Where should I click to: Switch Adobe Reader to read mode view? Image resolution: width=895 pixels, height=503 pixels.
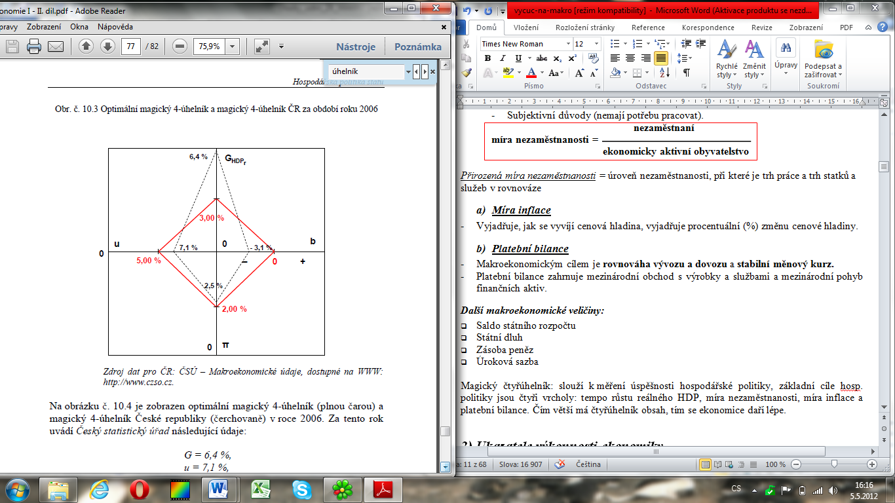point(261,47)
